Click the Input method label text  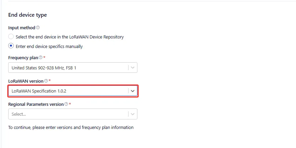22,28
